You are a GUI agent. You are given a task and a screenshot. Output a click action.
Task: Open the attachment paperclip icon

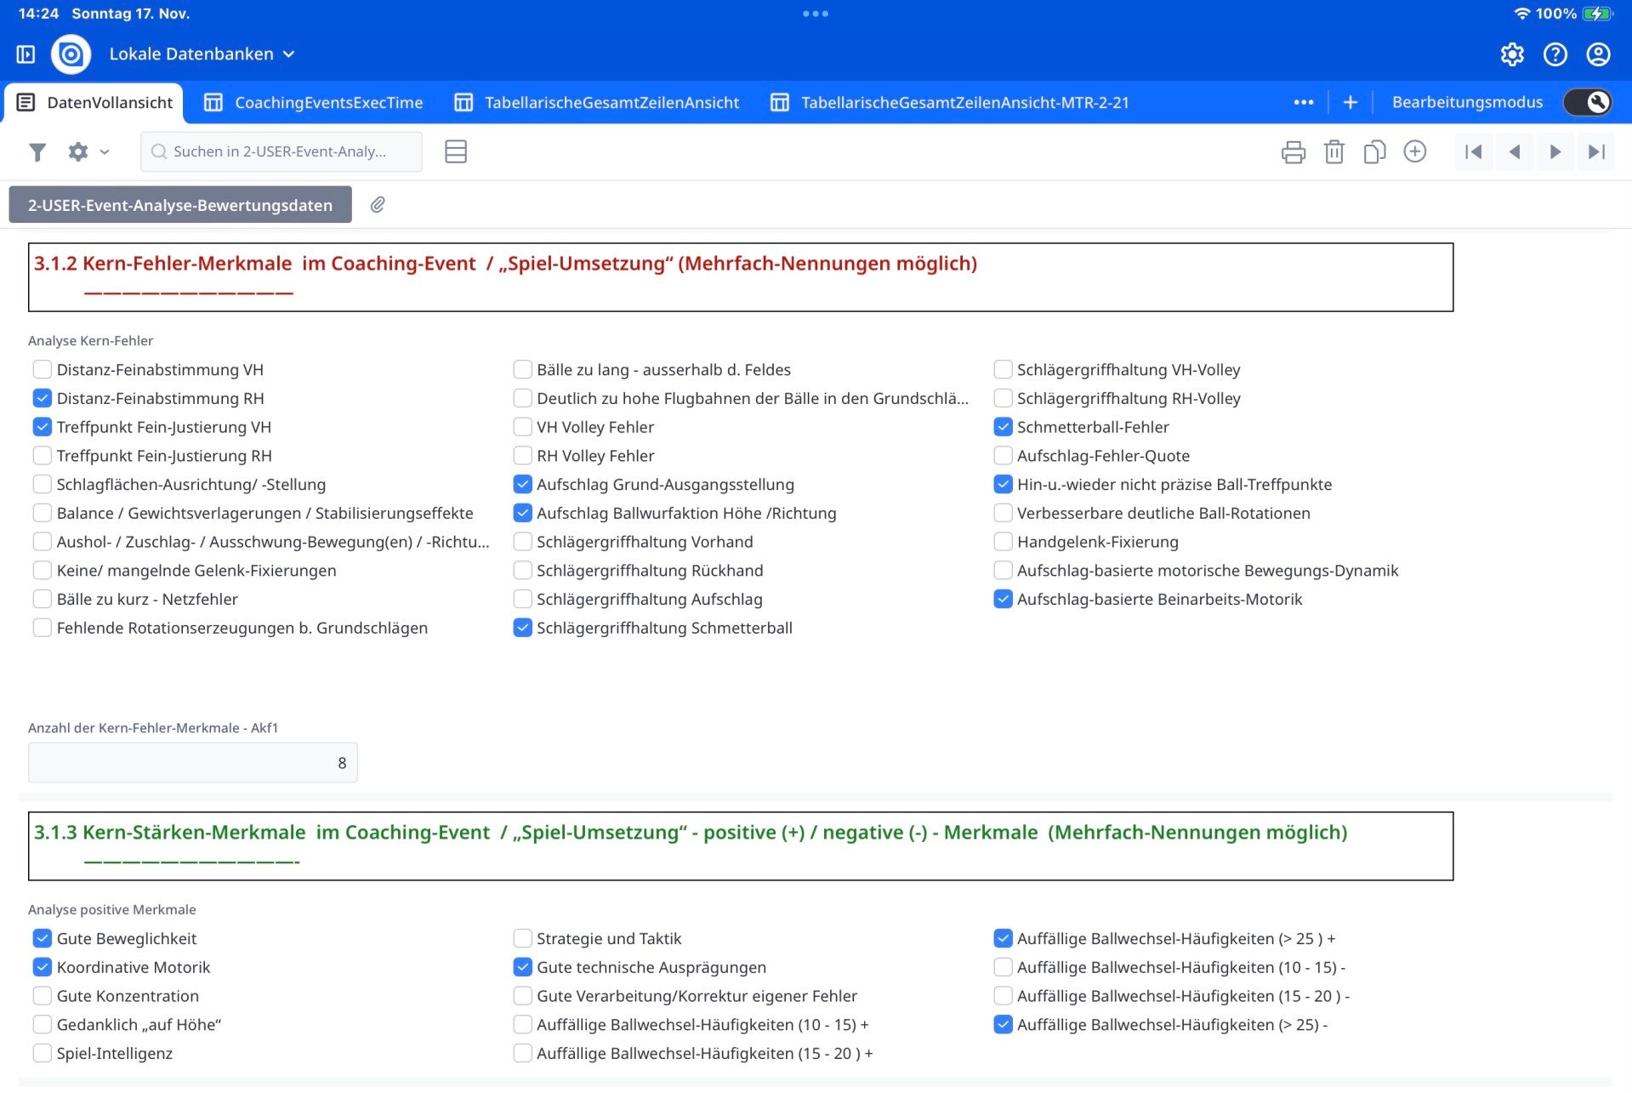[378, 205]
